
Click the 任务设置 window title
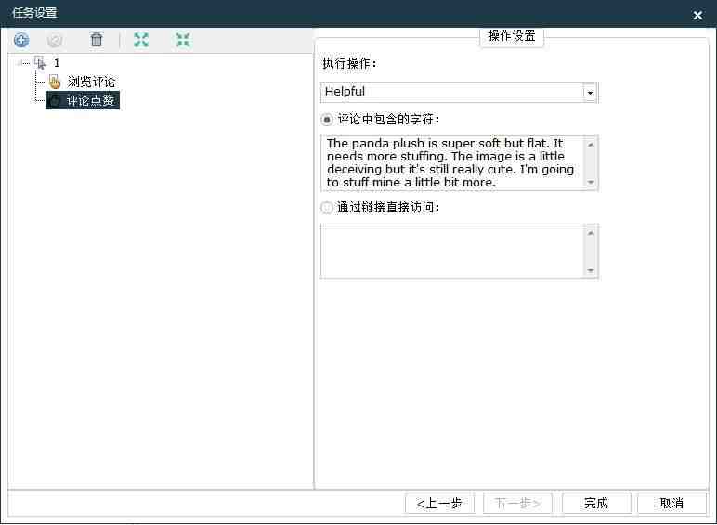34,13
